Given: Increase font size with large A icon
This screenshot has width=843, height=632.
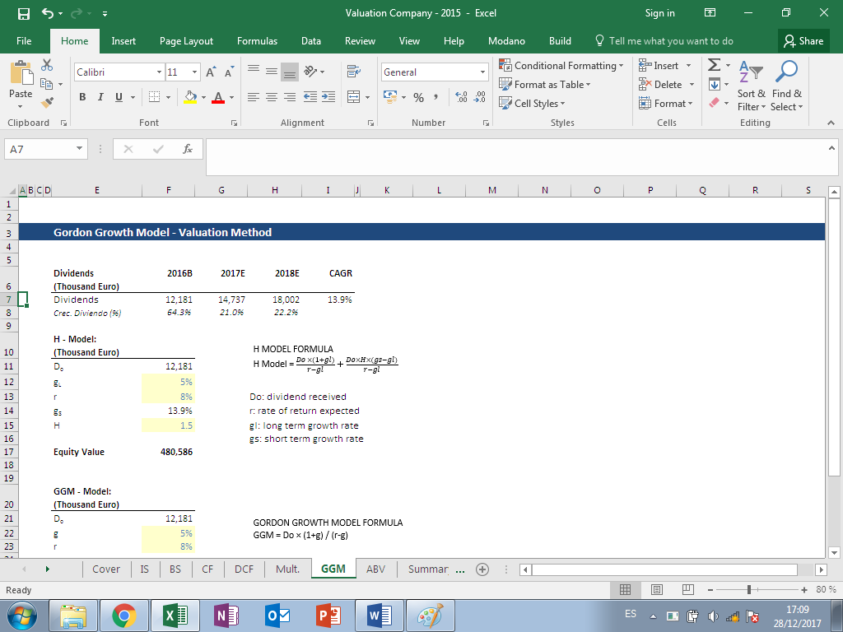Looking at the screenshot, I should pos(211,72).
